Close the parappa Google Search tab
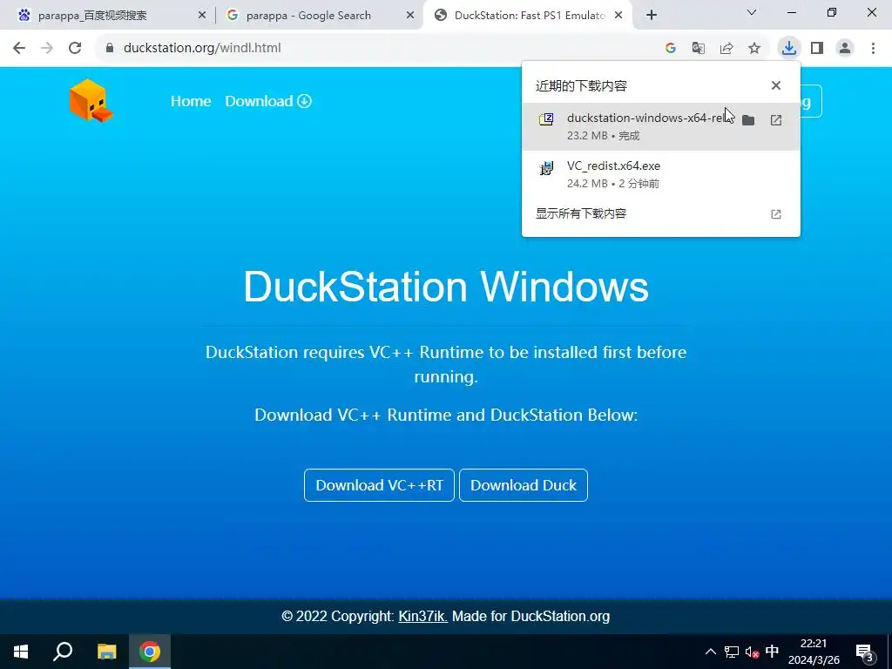 tap(410, 16)
